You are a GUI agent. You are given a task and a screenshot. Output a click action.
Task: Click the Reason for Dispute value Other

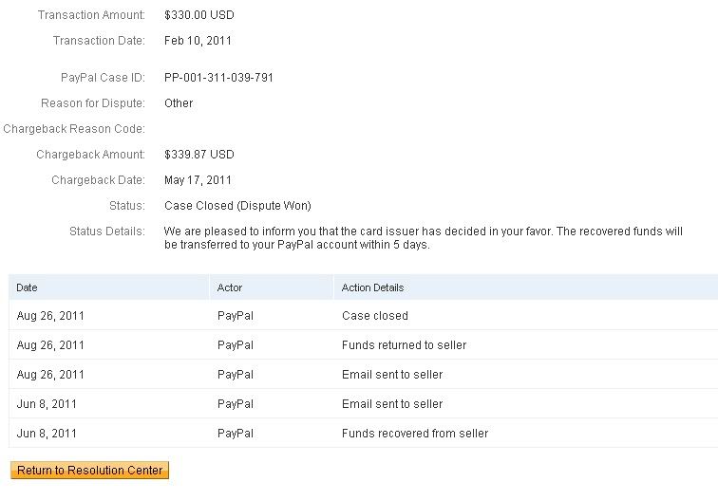coord(179,103)
